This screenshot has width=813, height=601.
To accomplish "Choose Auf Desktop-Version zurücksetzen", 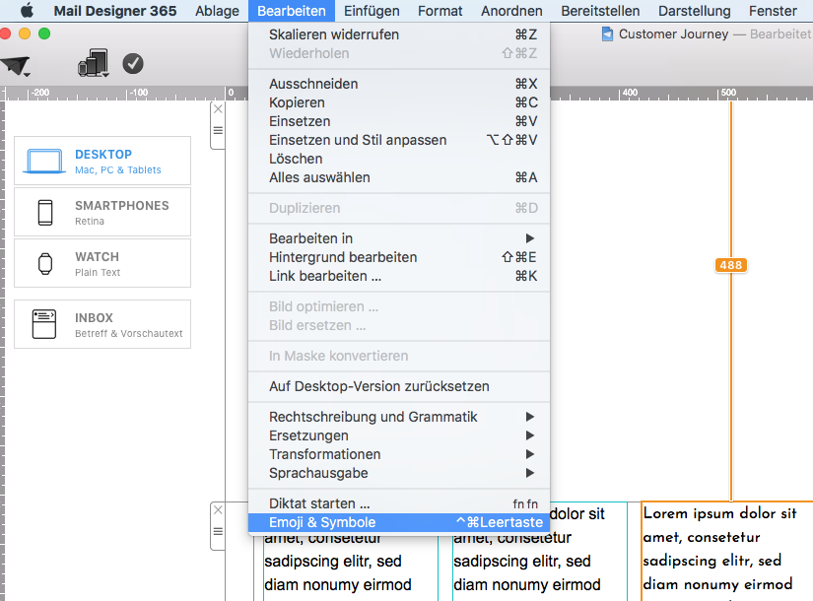I will (x=399, y=386).
